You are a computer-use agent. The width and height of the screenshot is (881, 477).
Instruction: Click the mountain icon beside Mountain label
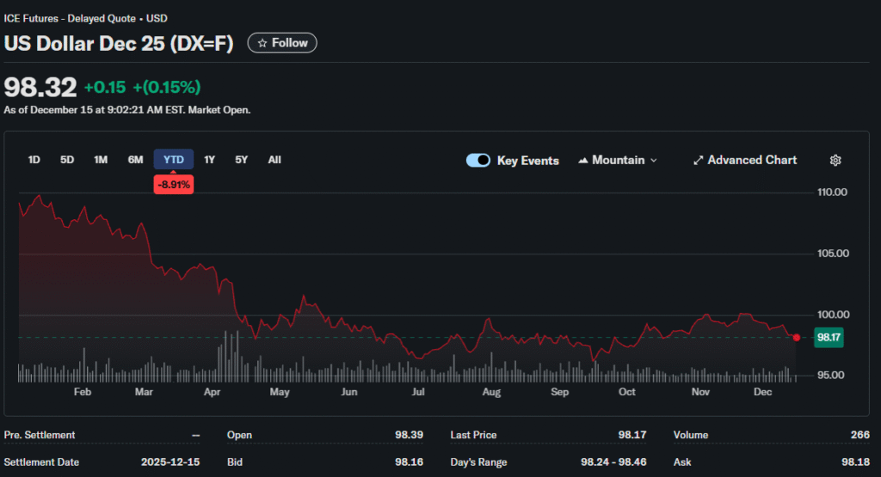tap(583, 161)
